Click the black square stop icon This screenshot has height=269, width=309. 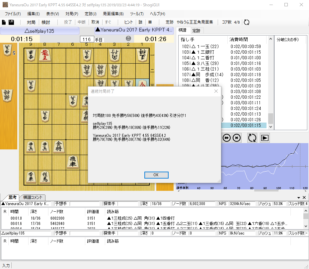[150, 22]
